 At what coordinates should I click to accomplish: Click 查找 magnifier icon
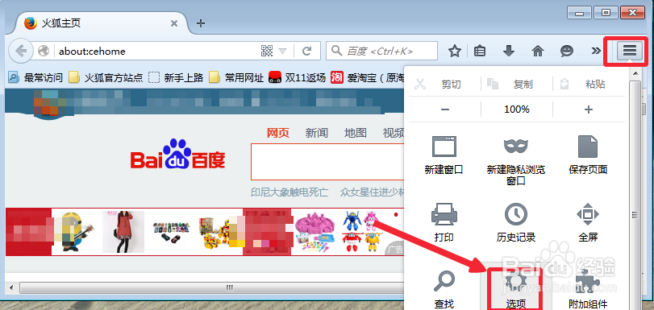[444, 281]
